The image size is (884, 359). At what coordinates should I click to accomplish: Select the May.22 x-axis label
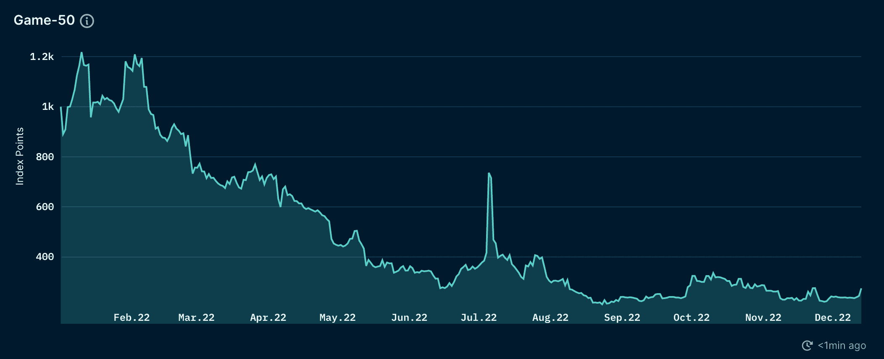[337, 317]
